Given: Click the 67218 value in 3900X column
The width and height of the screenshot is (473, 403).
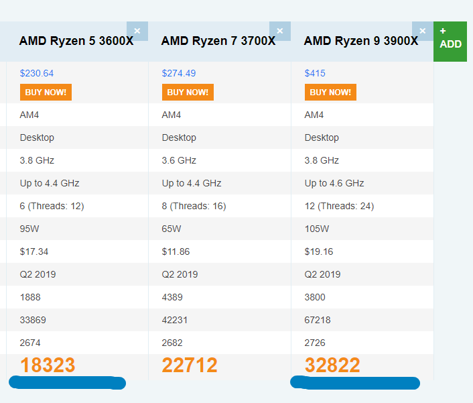Looking at the screenshot, I should [318, 320].
